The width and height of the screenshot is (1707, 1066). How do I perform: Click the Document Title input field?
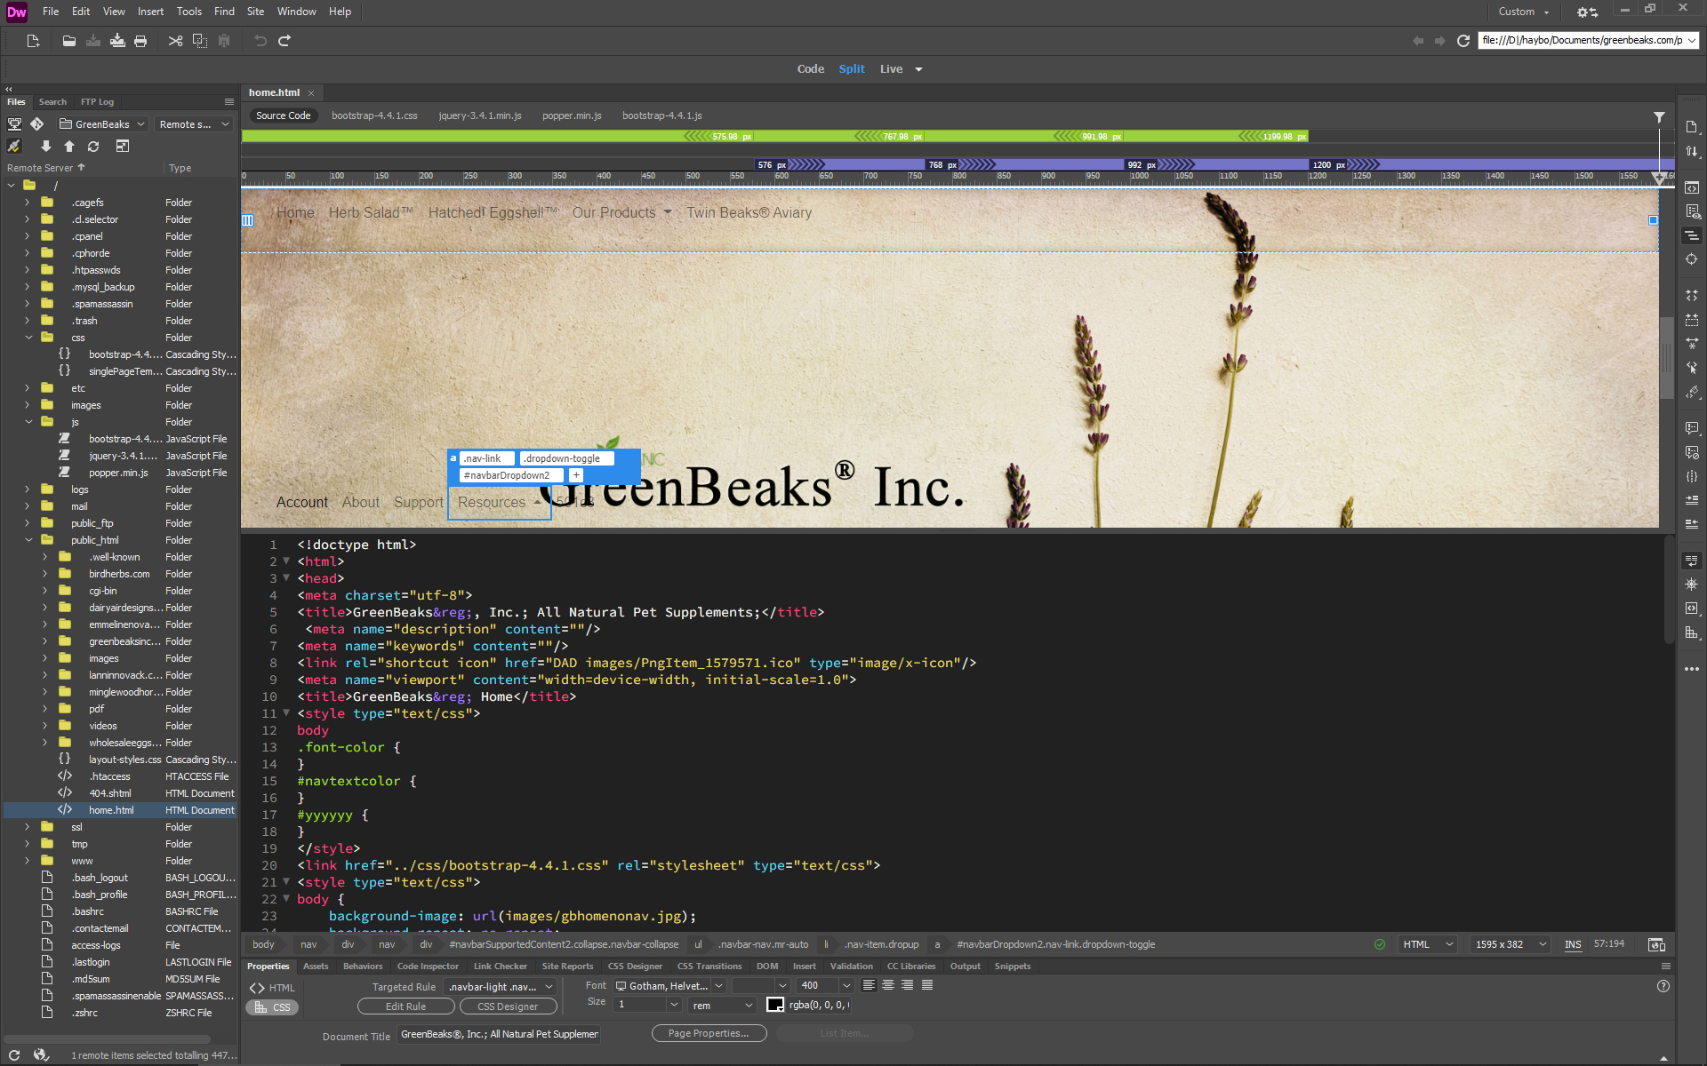[499, 1033]
